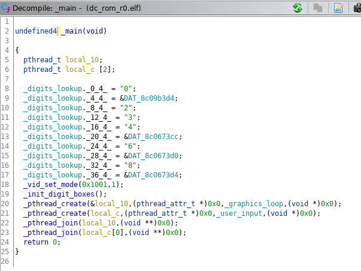Screen dimensions: 361x271
Task: Click the DAT_8c0673cc reference
Action: point(153,137)
